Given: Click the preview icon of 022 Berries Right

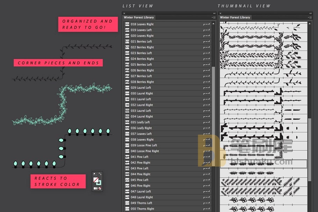Looking at the screenshot, I should point(127,47).
